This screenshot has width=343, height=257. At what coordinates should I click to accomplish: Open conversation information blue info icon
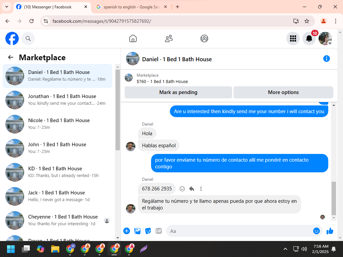point(326,59)
